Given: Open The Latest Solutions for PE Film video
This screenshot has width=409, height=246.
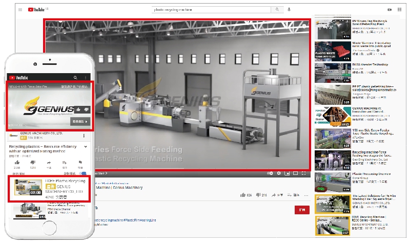Looking at the screenshot, I should (x=374, y=197).
